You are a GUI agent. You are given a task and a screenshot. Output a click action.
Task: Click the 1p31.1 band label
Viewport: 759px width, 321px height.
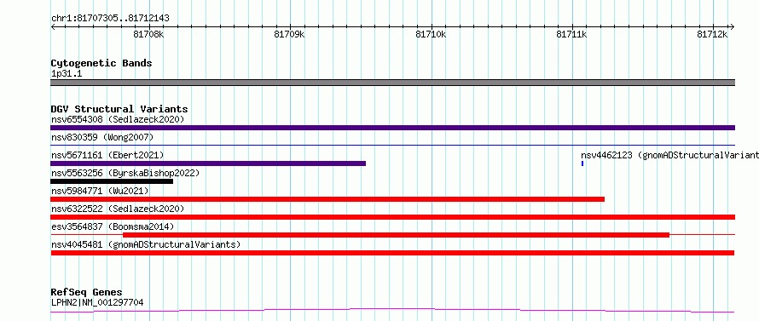pyautogui.click(x=67, y=73)
